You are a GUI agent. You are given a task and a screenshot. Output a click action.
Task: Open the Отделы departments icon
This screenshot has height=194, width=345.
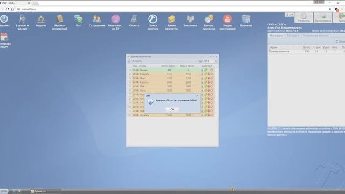coord(41,21)
